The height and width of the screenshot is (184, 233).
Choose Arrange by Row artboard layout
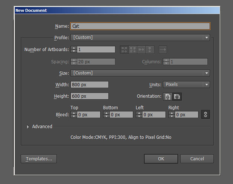141,50
